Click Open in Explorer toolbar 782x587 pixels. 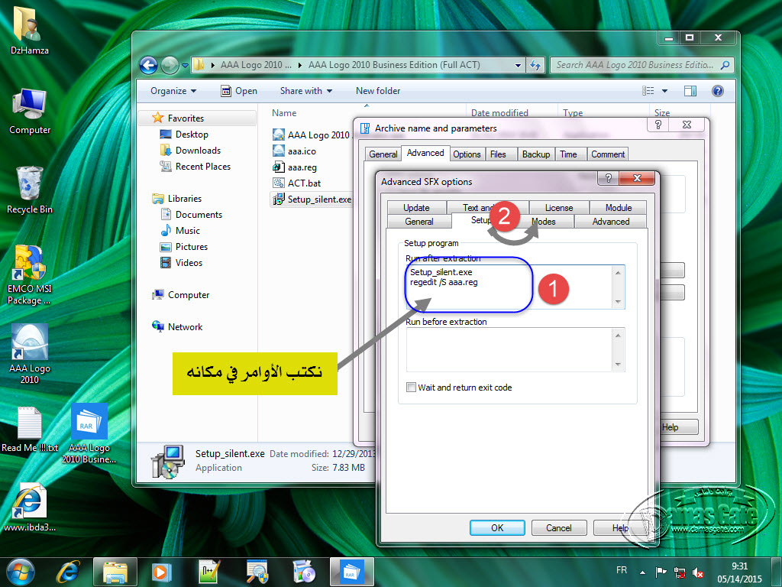tap(239, 91)
